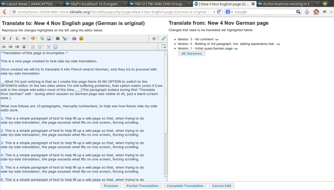This screenshot has width=334, height=190.
Task: Open the search engine selector dropdown
Action: (x=232, y=12)
